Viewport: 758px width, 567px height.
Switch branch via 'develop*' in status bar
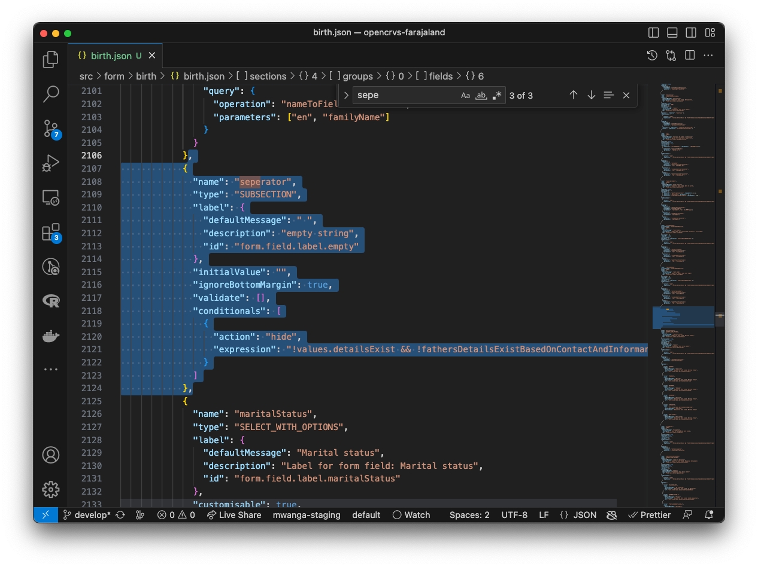point(87,515)
